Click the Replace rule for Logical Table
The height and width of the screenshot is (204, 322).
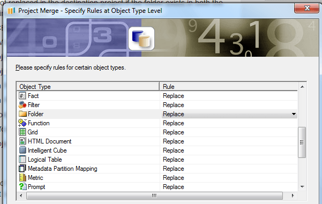(x=173, y=160)
